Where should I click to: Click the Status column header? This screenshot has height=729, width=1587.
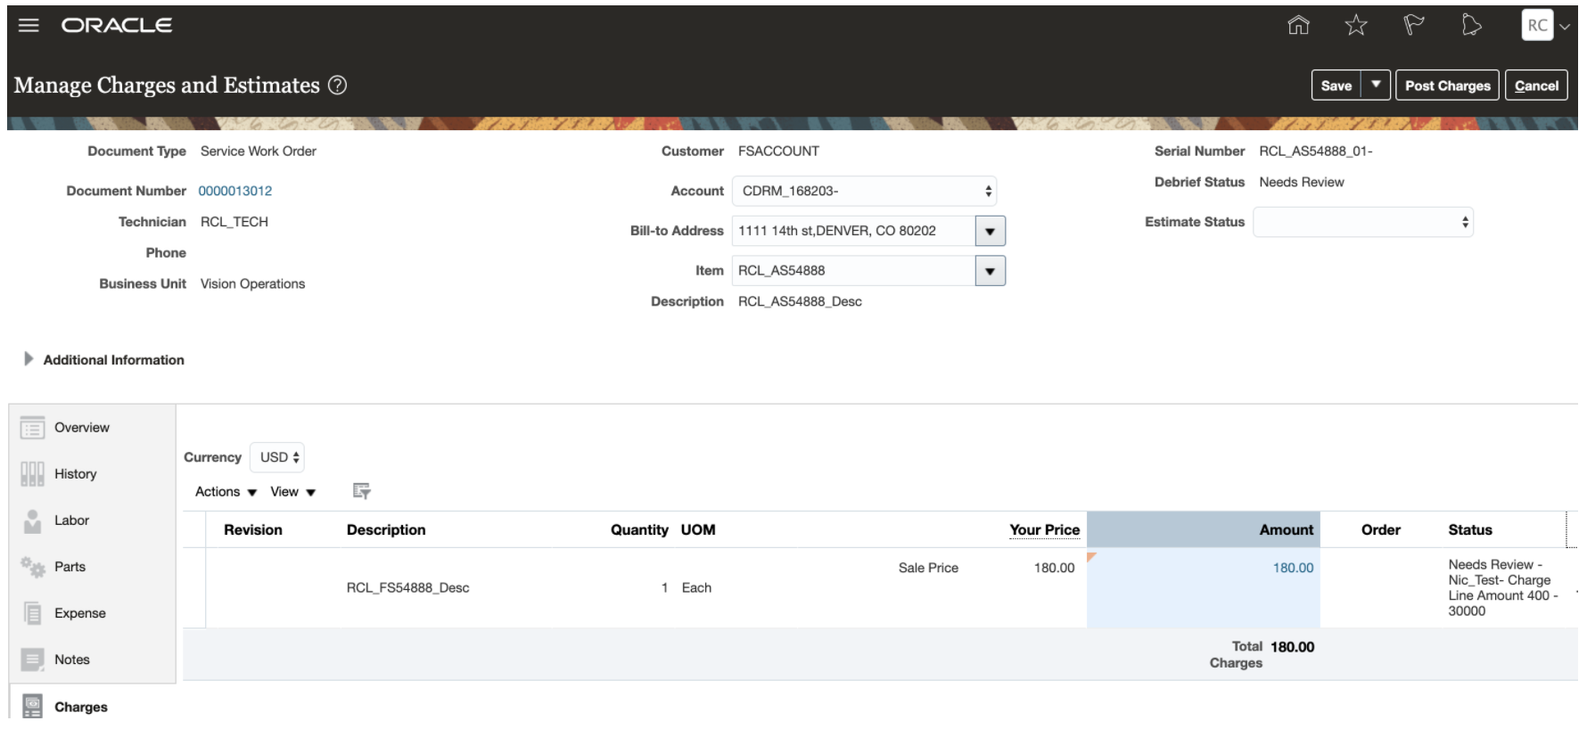[1470, 529]
